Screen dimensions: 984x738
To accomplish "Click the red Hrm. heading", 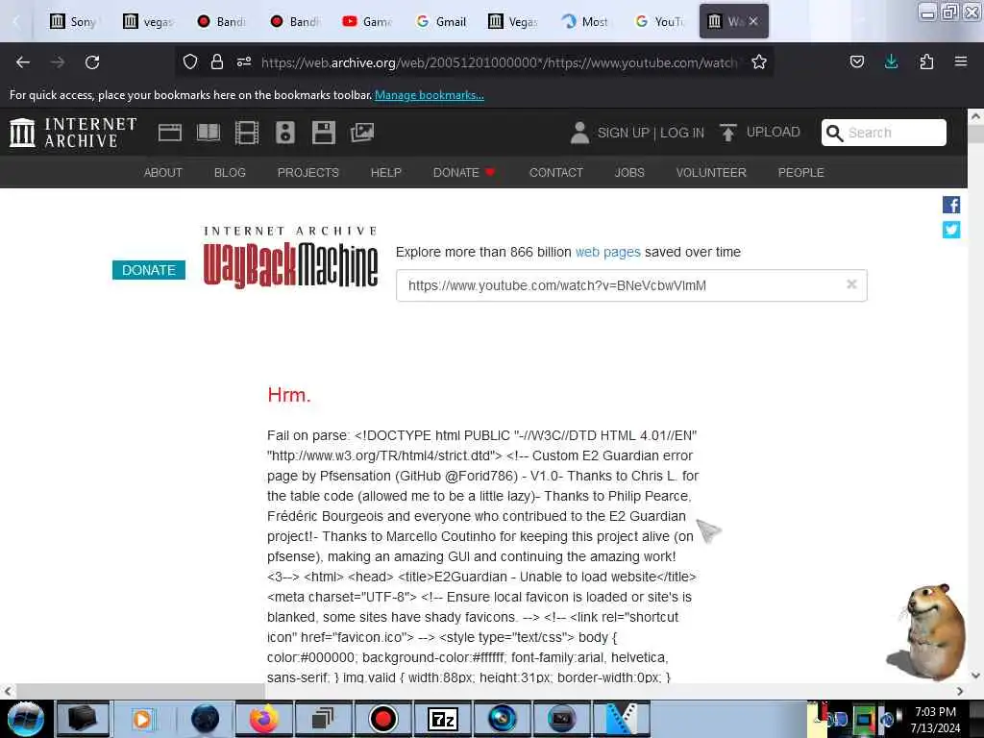I will (288, 395).
